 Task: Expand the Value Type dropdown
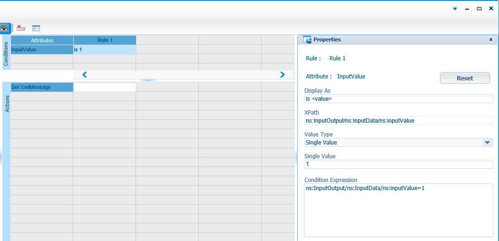click(487, 143)
